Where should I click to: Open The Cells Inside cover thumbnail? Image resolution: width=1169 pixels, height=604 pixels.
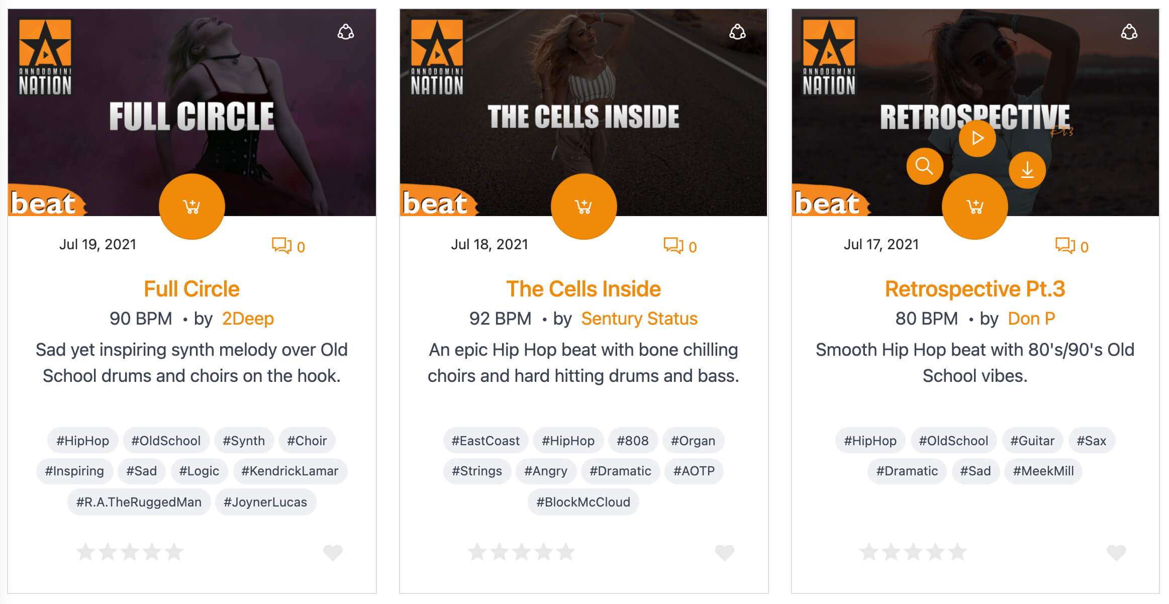pyautogui.click(x=583, y=112)
